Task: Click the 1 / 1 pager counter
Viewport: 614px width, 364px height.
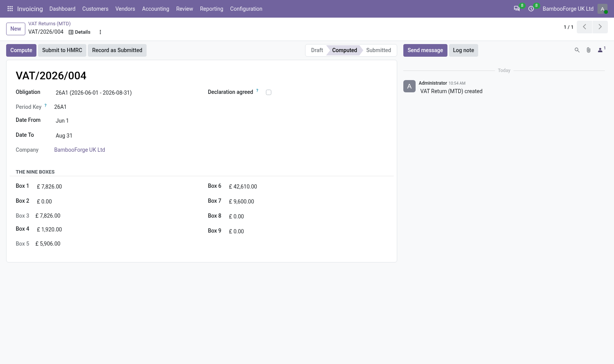Action: click(x=568, y=27)
